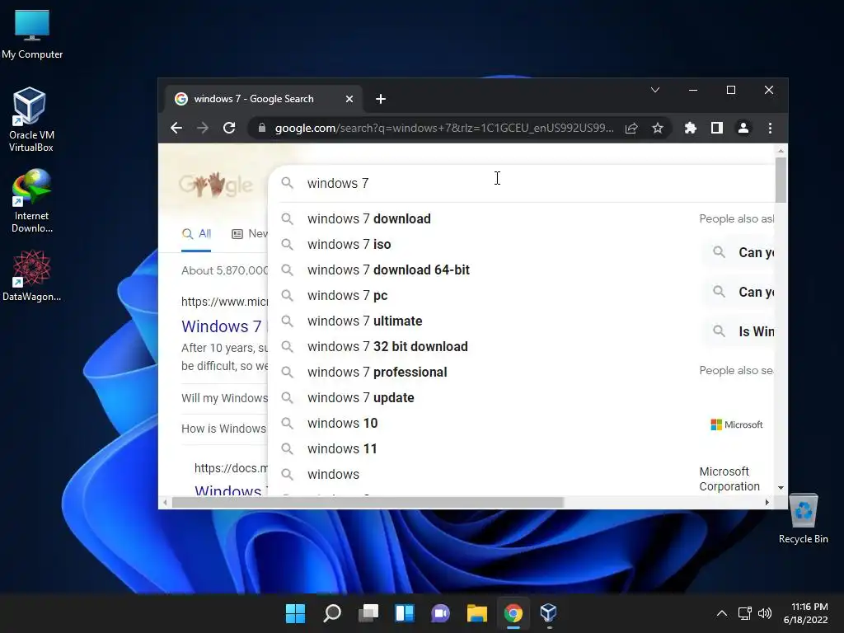Image resolution: width=844 pixels, height=633 pixels.
Task: Click the Chrome taskbar icon
Action: (513, 613)
